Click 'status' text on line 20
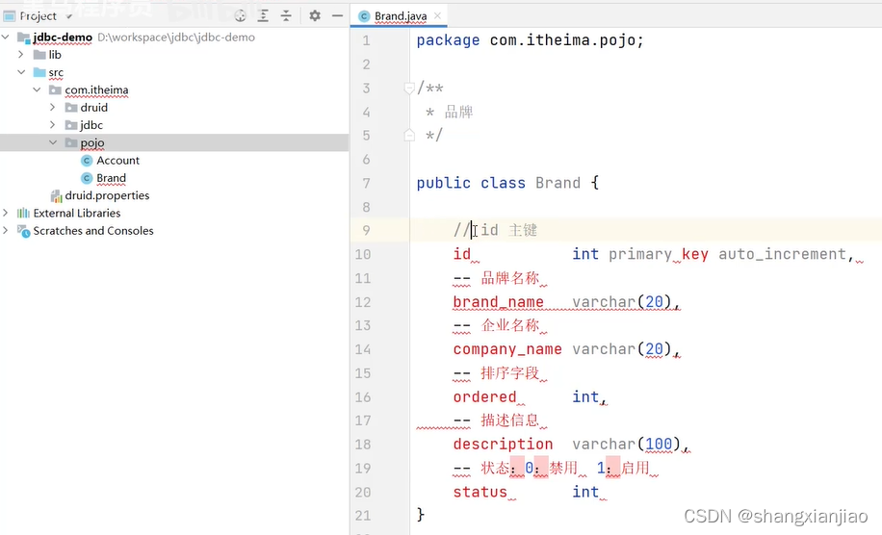Image resolution: width=882 pixels, height=535 pixels. 480,492
